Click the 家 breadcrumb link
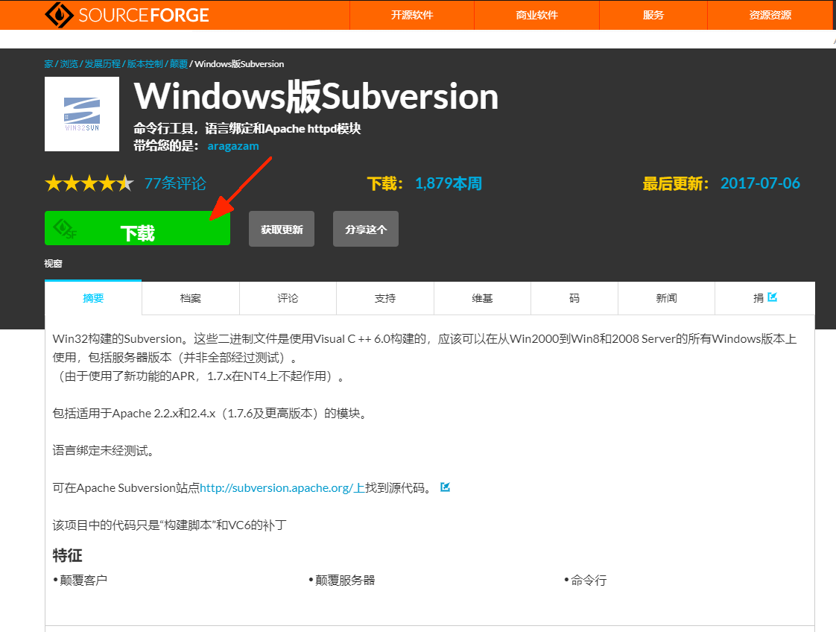 (48, 64)
